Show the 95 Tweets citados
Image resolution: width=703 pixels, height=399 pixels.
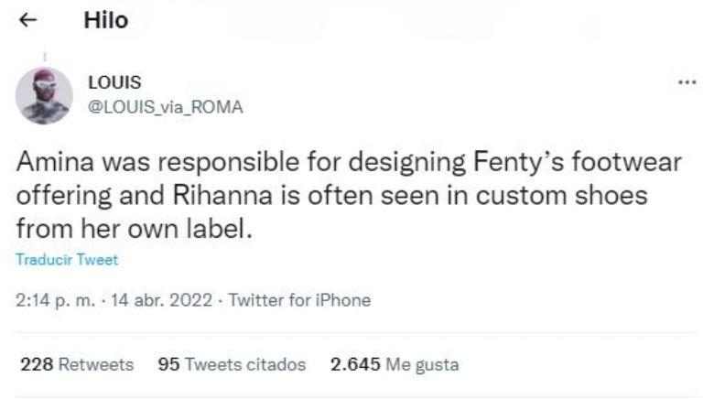pos(232,364)
